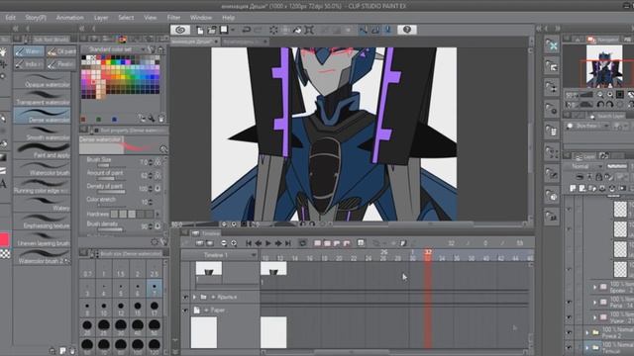The width and height of the screenshot is (634, 356).
Task: Click the rotate left icon in Navigator
Action: coord(600,105)
